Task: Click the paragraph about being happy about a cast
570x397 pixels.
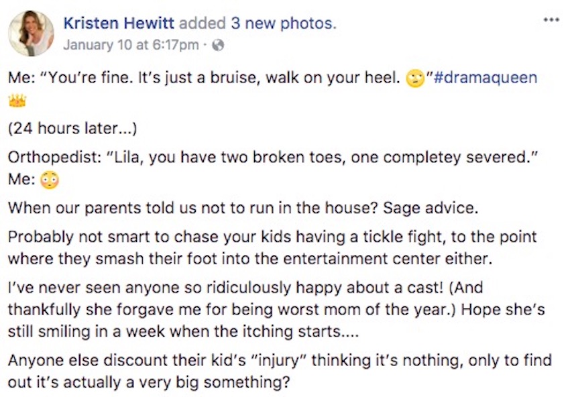Action: click(276, 309)
